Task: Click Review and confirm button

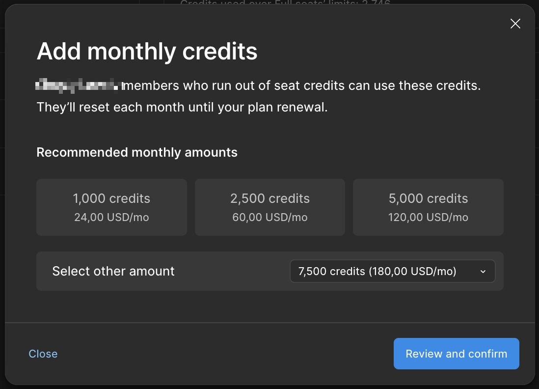Action: tap(456, 354)
